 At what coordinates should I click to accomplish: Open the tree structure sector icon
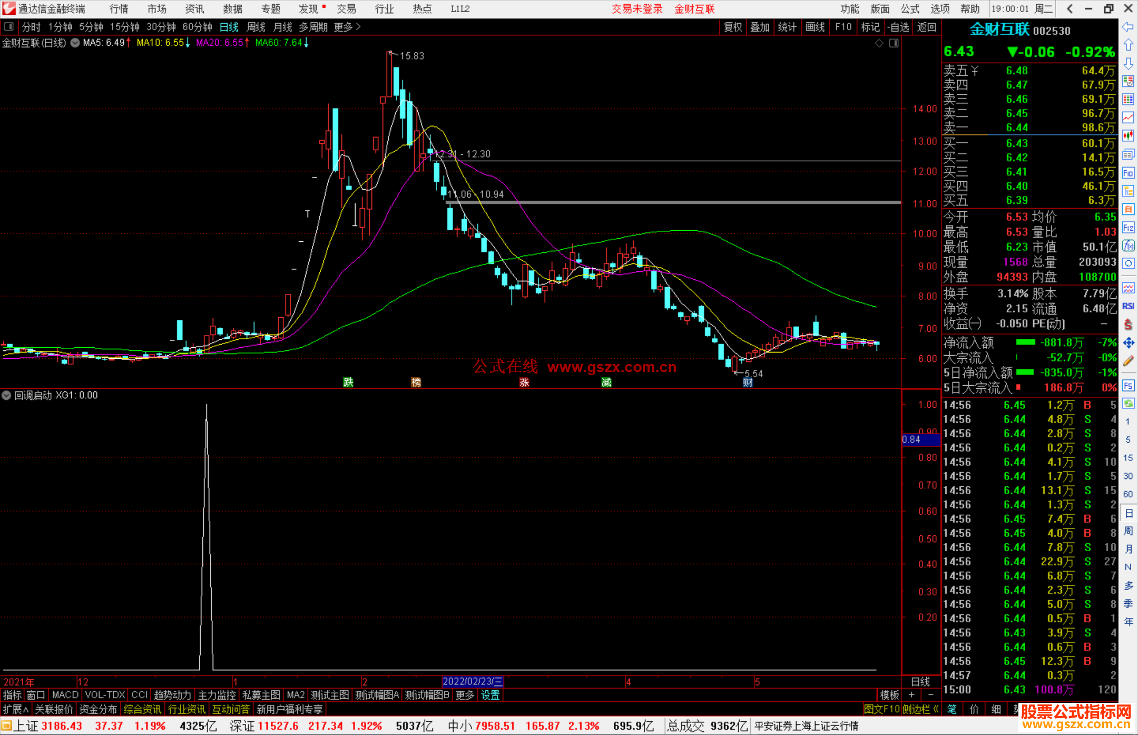point(1128,191)
